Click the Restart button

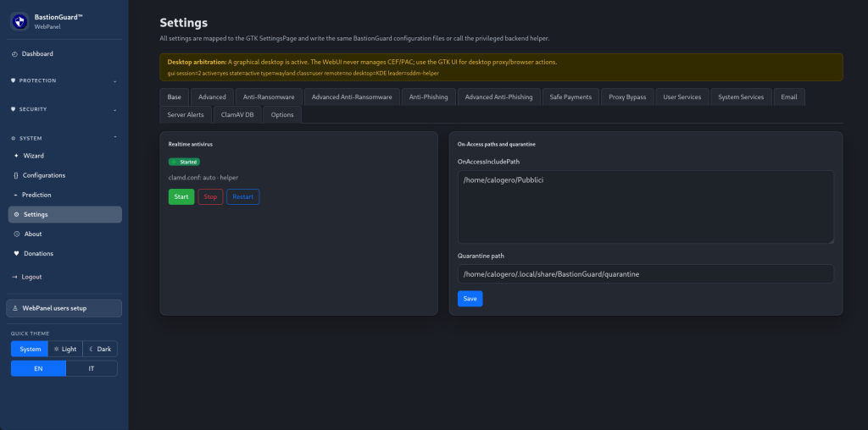coord(243,196)
